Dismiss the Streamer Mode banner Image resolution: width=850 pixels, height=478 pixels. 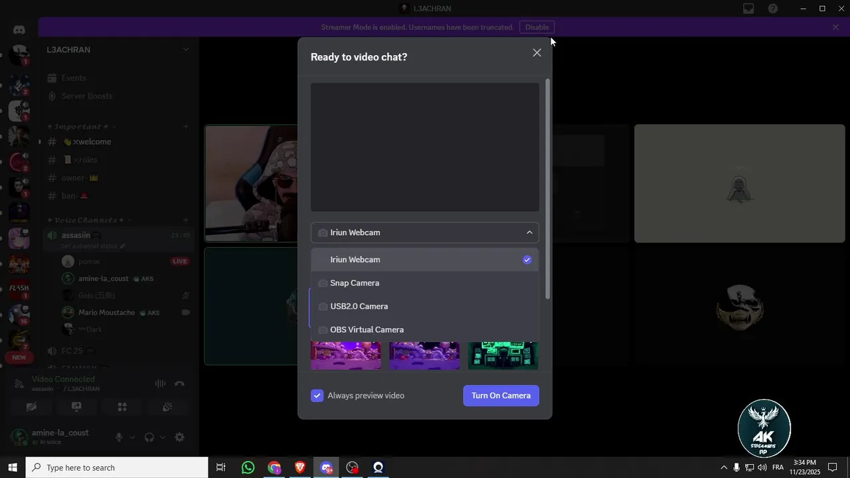tap(835, 27)
